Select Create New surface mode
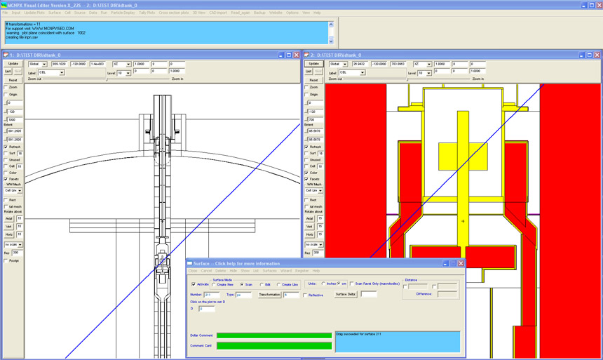The height and width of the screenshot is (360, 603). click(x=214, y=284)
